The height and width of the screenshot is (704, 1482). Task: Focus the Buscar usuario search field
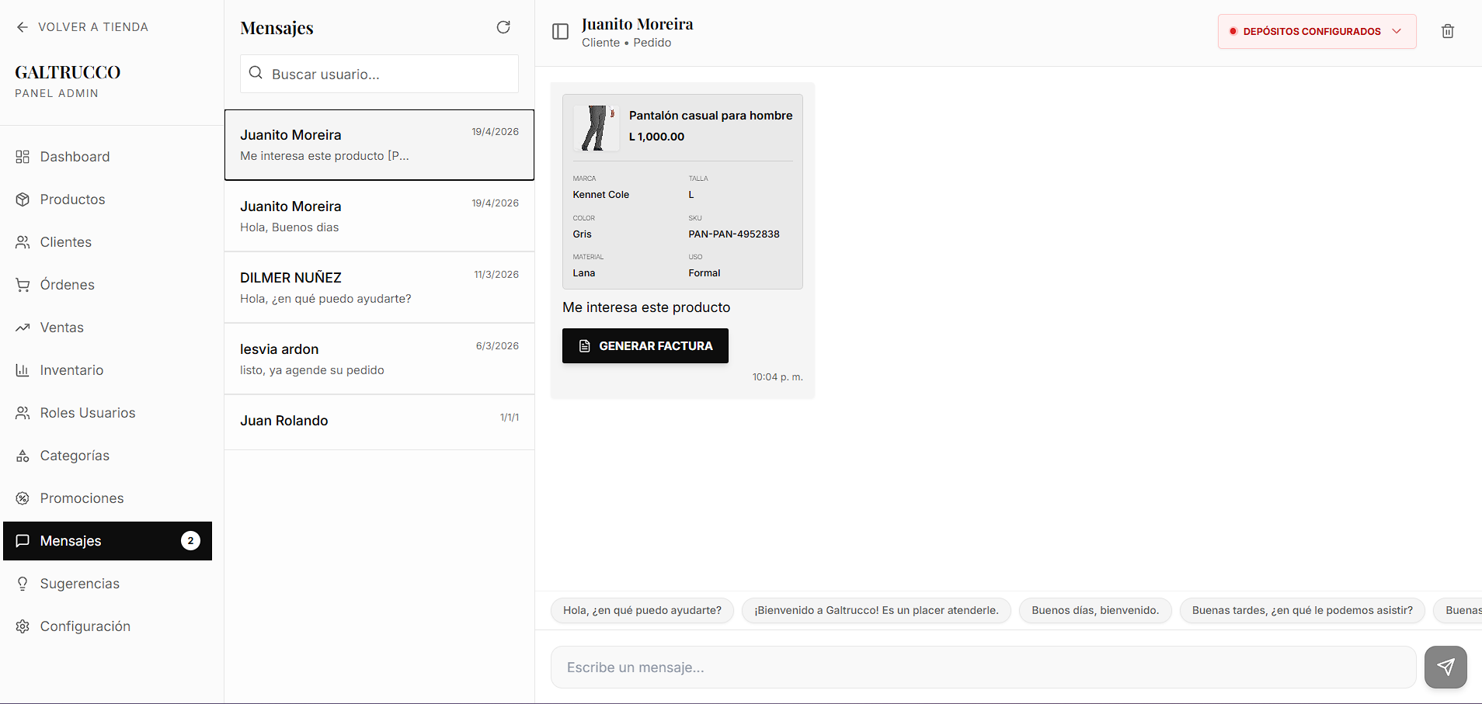coord(388,75)
